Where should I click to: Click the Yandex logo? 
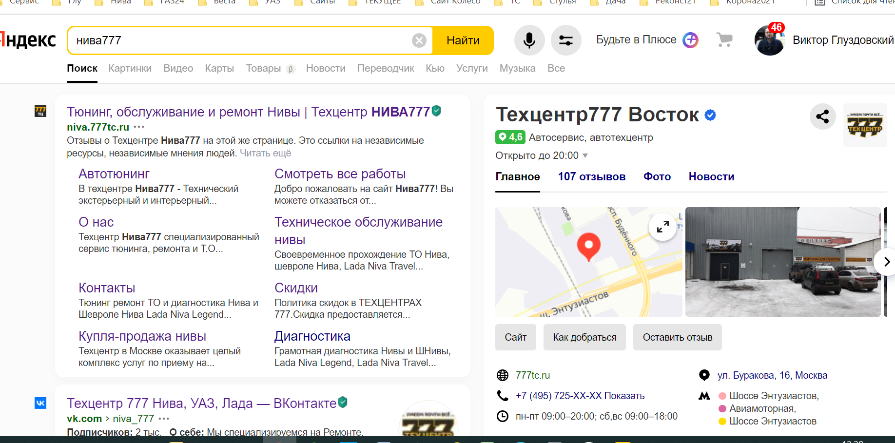pos(28,40)
